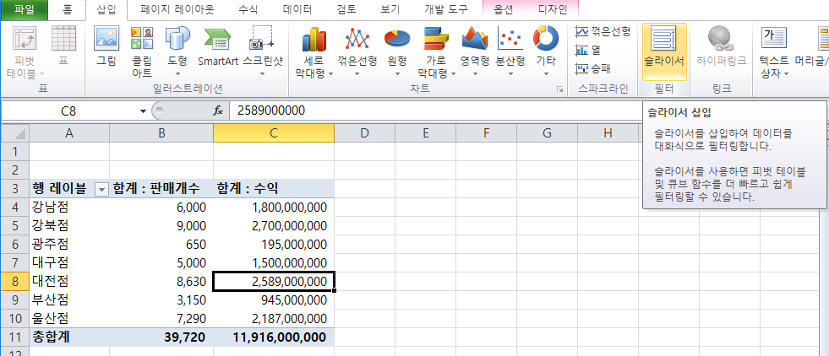Image resolution: width=829 pixels, height=356 pixels.
Task: Select header 합계 : 판매개수
Action: click(161, 189)
